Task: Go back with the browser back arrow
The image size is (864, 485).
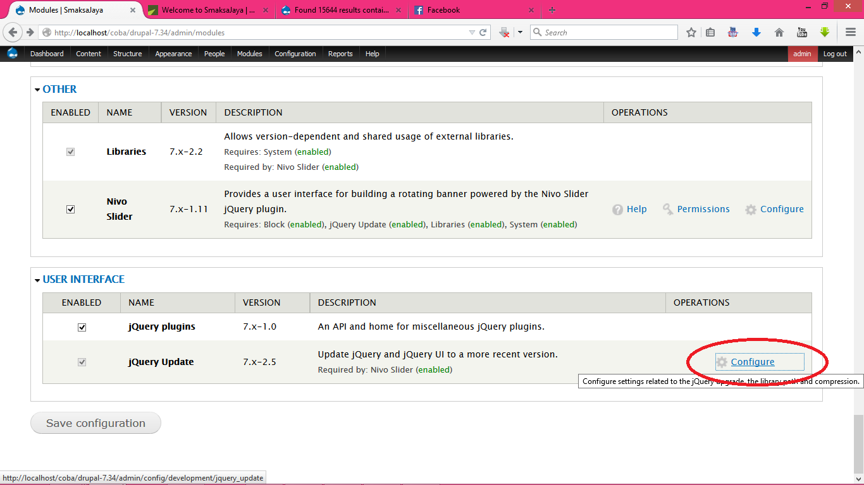Action: (x=13, y=32)
